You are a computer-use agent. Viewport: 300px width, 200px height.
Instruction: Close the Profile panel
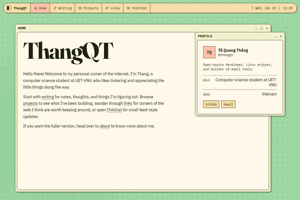coord(281,36)
